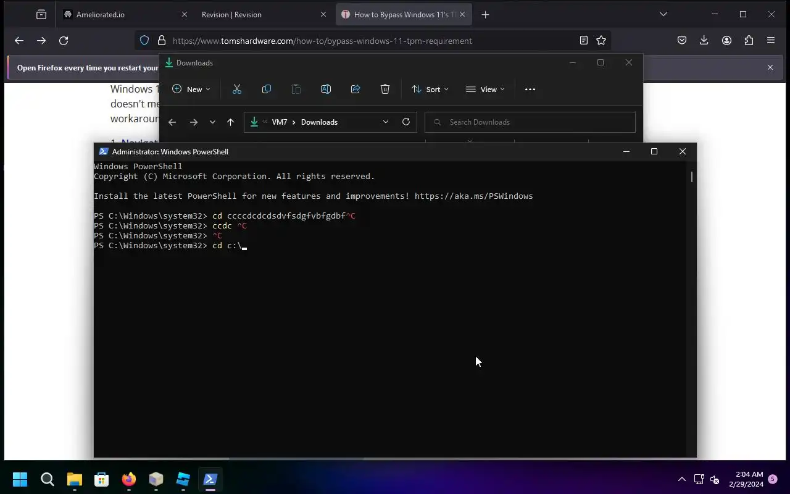The image size is (790, 494).
Task: Click PowerShell window title icon
Action: [x=104, y=151]
